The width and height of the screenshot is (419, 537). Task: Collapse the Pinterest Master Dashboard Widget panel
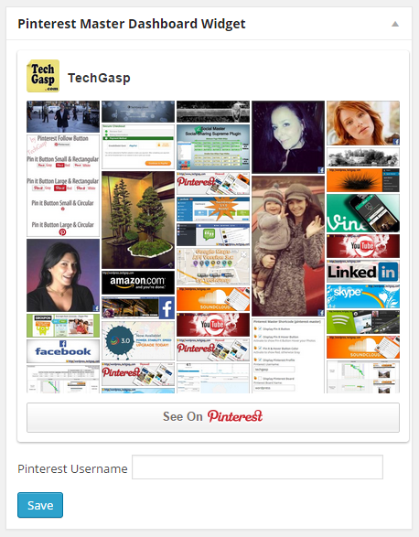[x=395, y=24]
